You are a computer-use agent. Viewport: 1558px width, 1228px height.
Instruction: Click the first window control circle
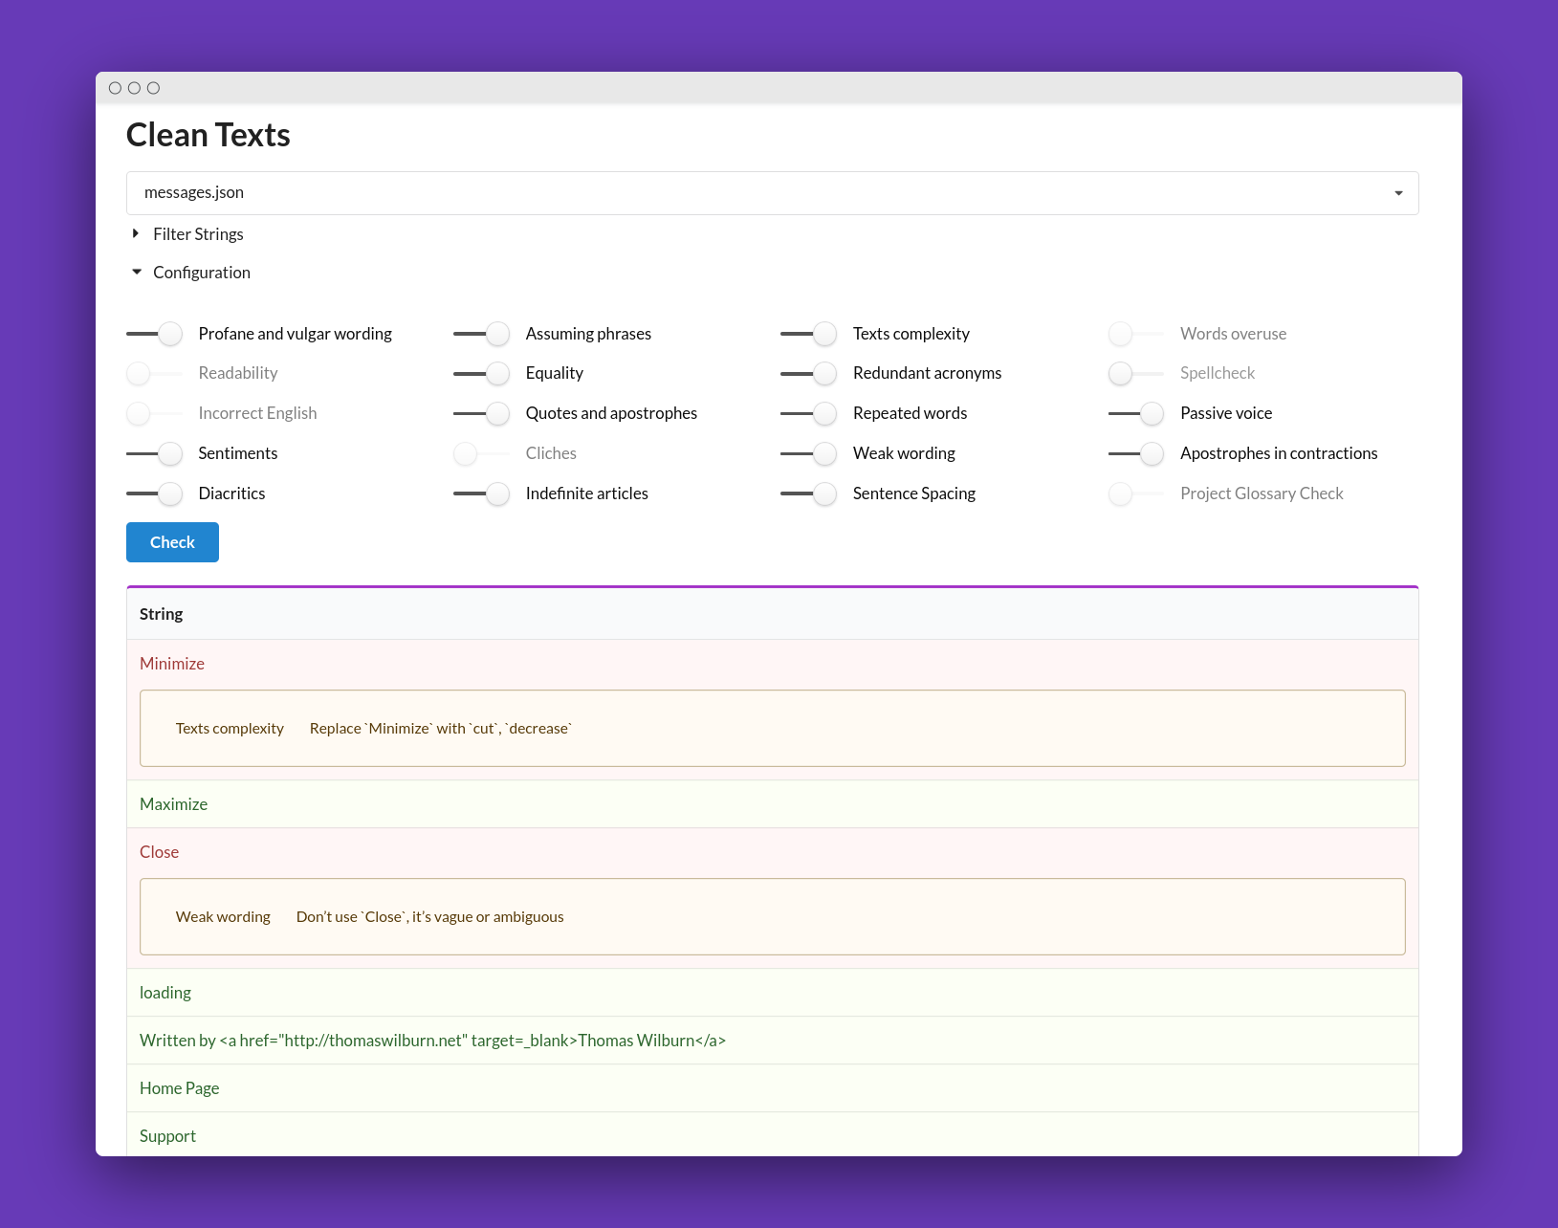(115, 88)
